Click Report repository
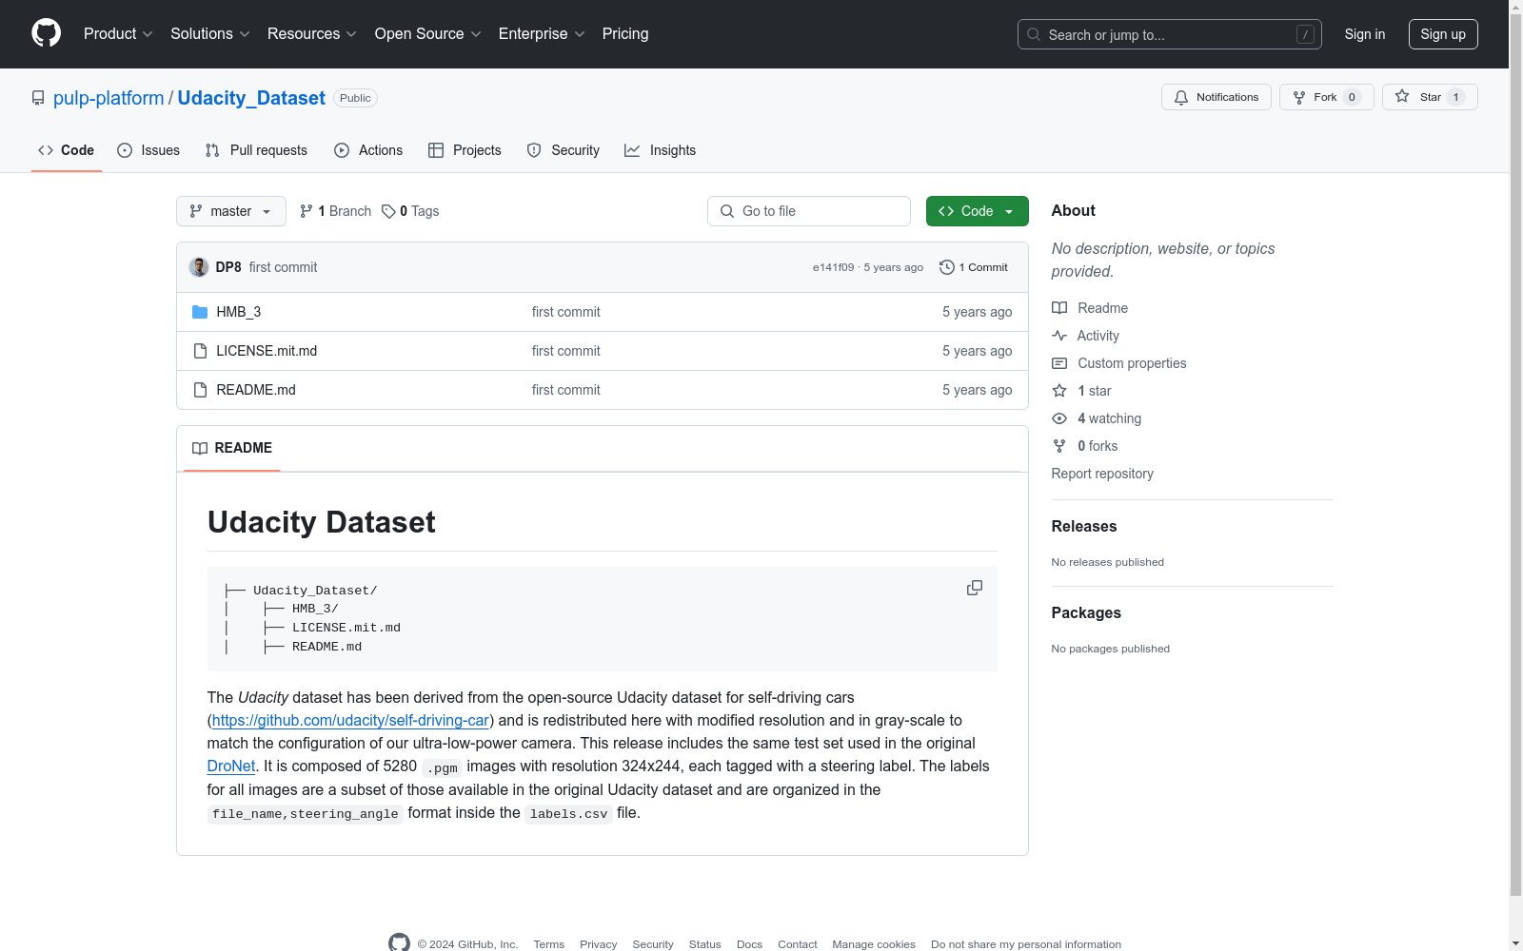The width and height of the screenshot is (1523, 951). pyautogui.click(x=1102, y=474)
